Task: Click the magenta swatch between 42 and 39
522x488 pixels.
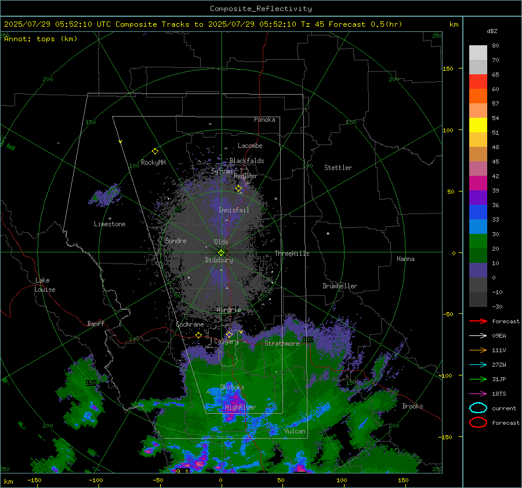Action: pos(478,183)
